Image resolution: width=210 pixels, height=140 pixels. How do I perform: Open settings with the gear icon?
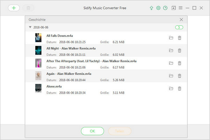[158, 8]
